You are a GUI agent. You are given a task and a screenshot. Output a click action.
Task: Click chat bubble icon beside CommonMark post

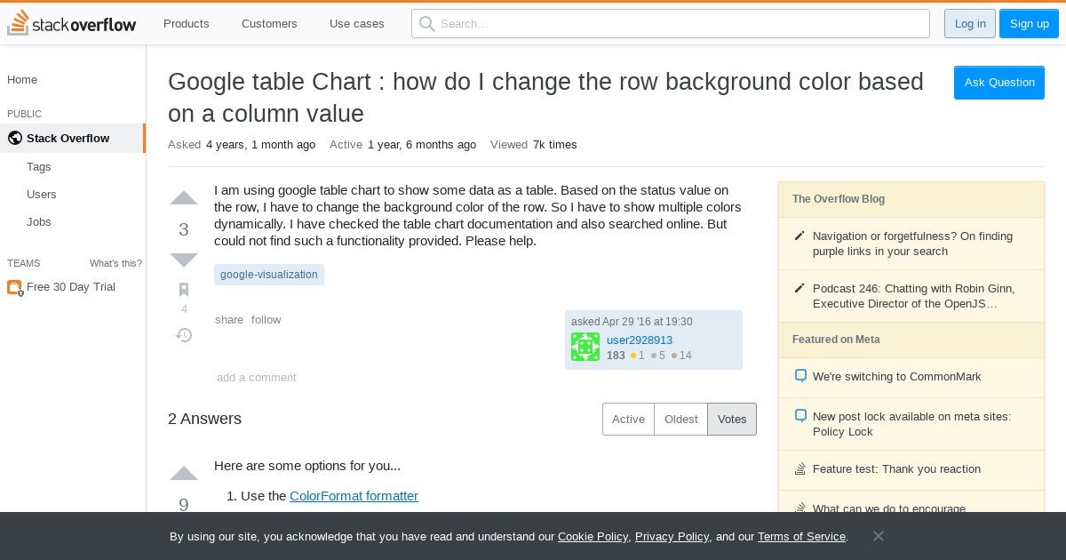[800, 376]
